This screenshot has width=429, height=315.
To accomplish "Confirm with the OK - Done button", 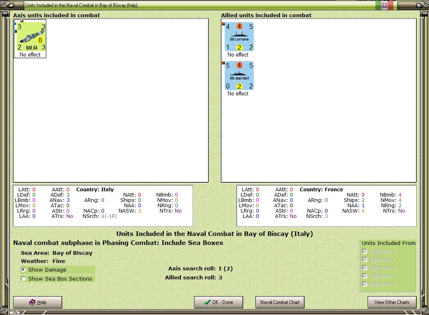I will [219, 302].
